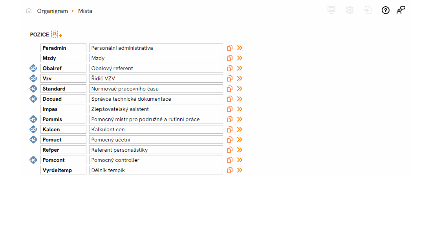Expand the Refper row double arrow
The width and height of the screenshot is (432, 243).
point(240,150)
